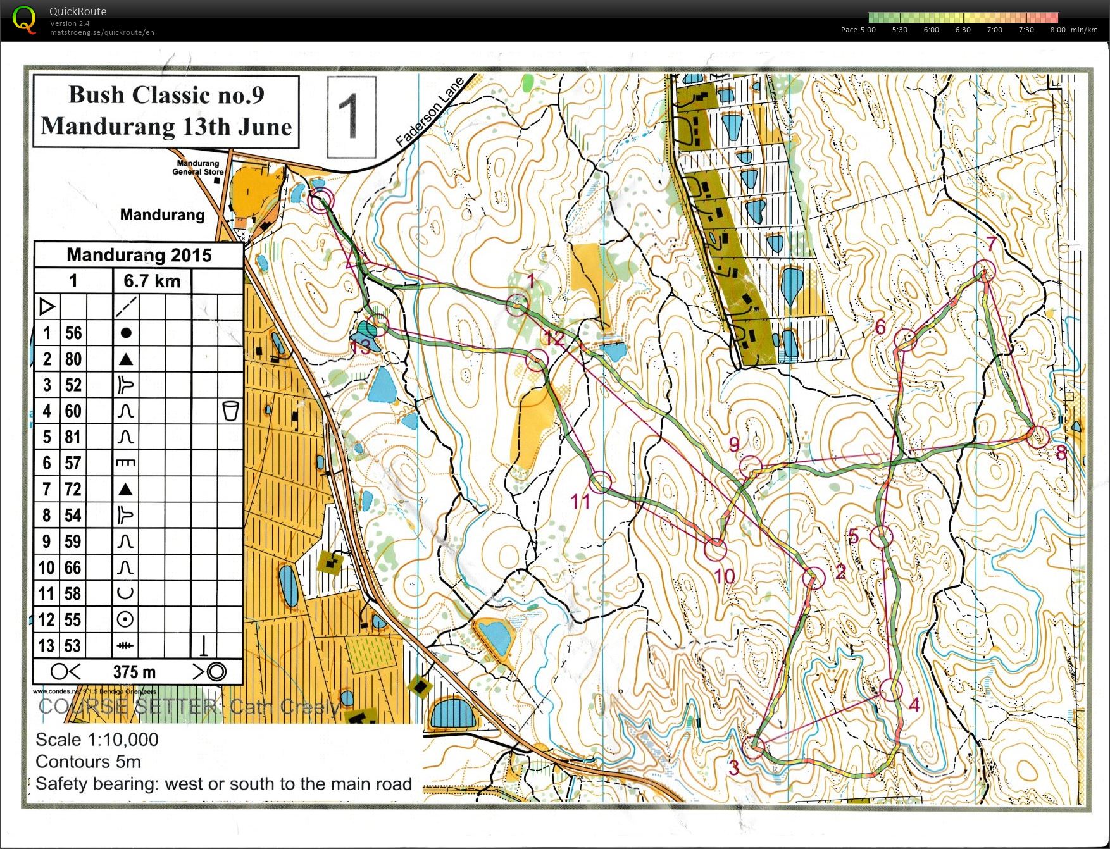
Task: Click the spur symbol beside control 3
Action: pos(124,385)
